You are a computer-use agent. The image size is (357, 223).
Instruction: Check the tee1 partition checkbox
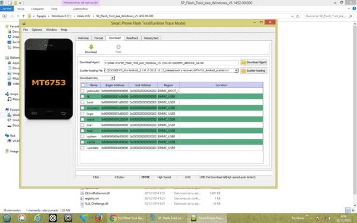pyautogui.click(x=83, y=125)
